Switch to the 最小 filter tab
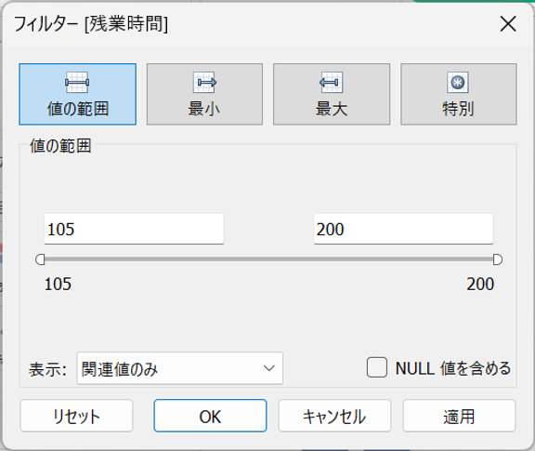The width and height of the screenshot is (535, 451). (x=204, y=94)
